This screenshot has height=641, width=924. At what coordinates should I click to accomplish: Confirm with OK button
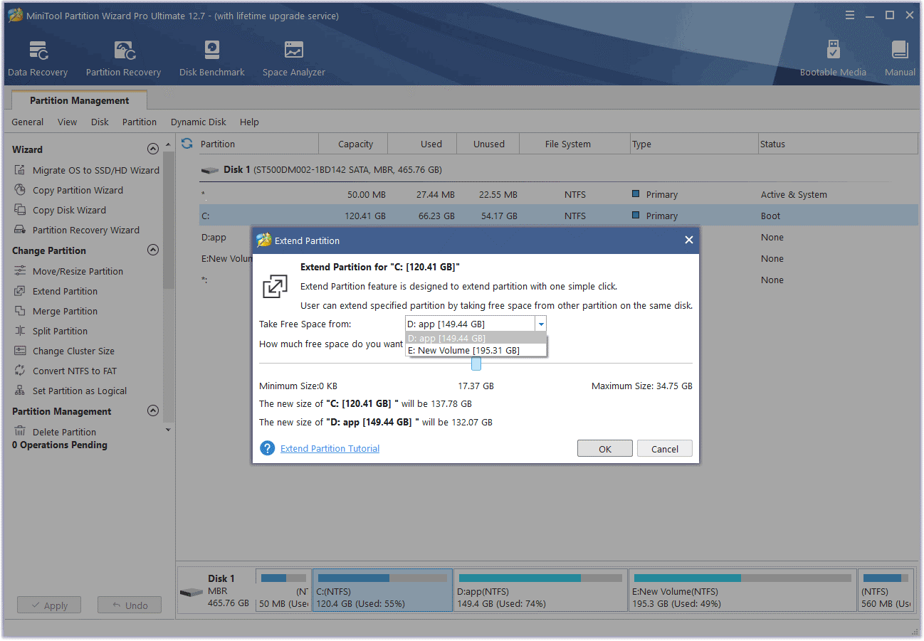(605, 449)
